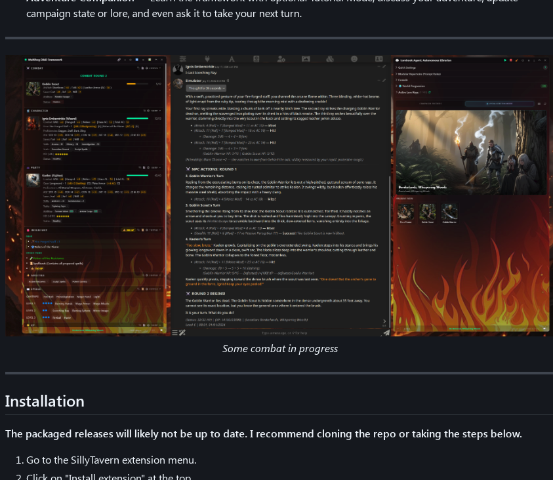Open the backgrounds picture icon
The width and height of the screenshot is (553, 480).
point(306,59)
